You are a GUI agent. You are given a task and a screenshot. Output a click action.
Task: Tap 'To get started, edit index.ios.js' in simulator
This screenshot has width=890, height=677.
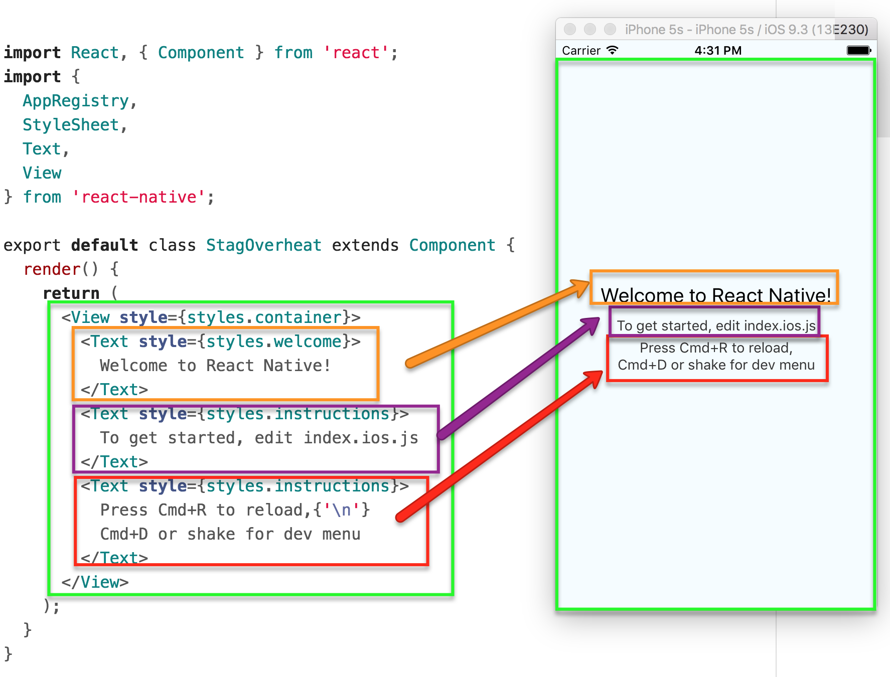pyautogui.click(x=716, y=326)
